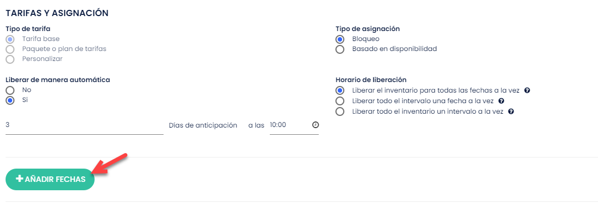Choose Basado en disponibilidad option
Viewport: 598px width, 203px height.
coord(340,49)
